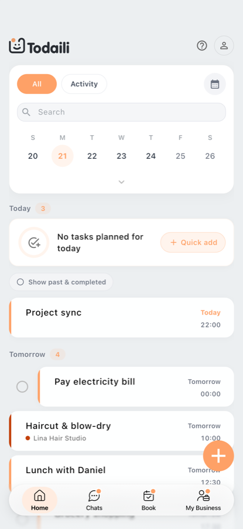Go to the Home tab
Screen dimensions: 243x529
(40, 500)
